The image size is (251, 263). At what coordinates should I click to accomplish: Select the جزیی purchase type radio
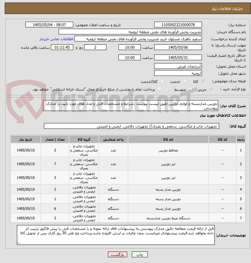(211, 89)
